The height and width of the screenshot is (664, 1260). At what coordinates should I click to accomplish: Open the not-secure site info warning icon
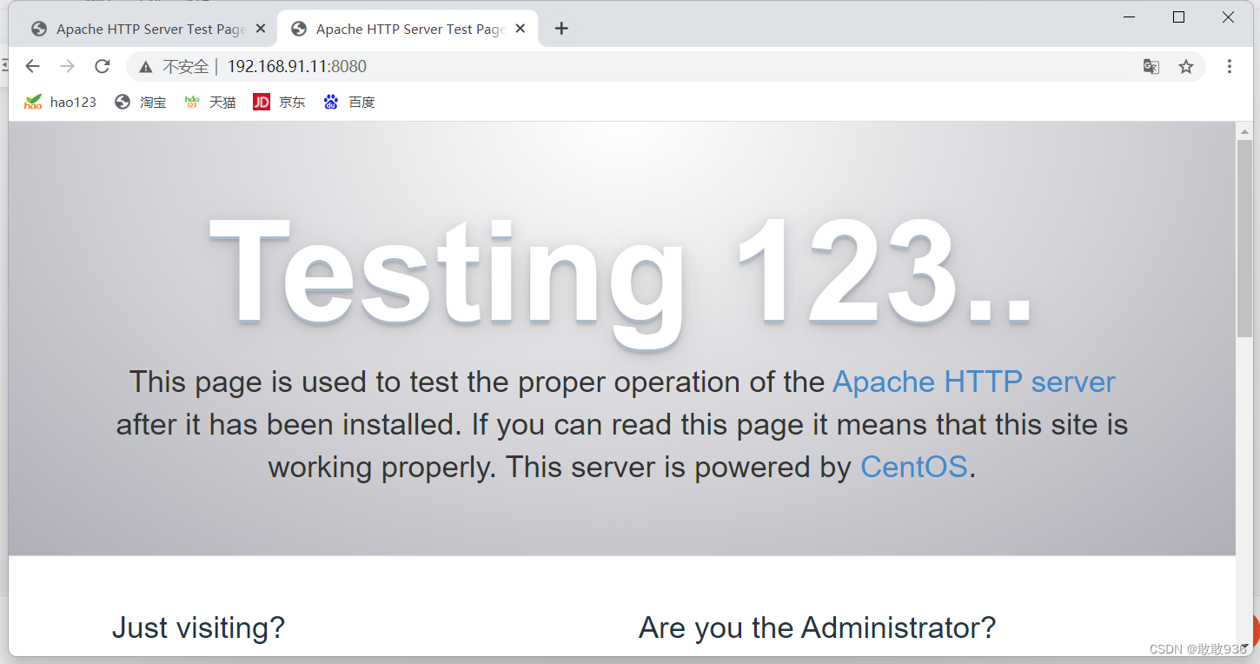coord(146,67)
